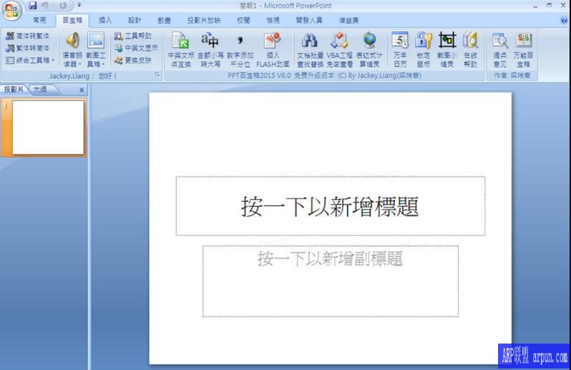
Task: Open the 校閱 ribbon tab
Action: [x=243, y=20]
